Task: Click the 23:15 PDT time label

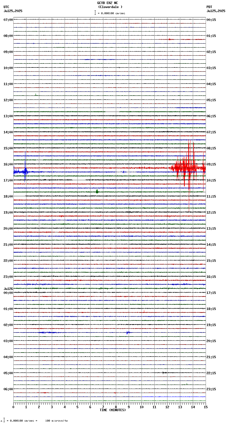Action: click(x=211, y=389)
